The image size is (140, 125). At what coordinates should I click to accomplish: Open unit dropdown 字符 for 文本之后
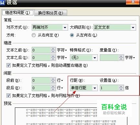coord(62,58)
